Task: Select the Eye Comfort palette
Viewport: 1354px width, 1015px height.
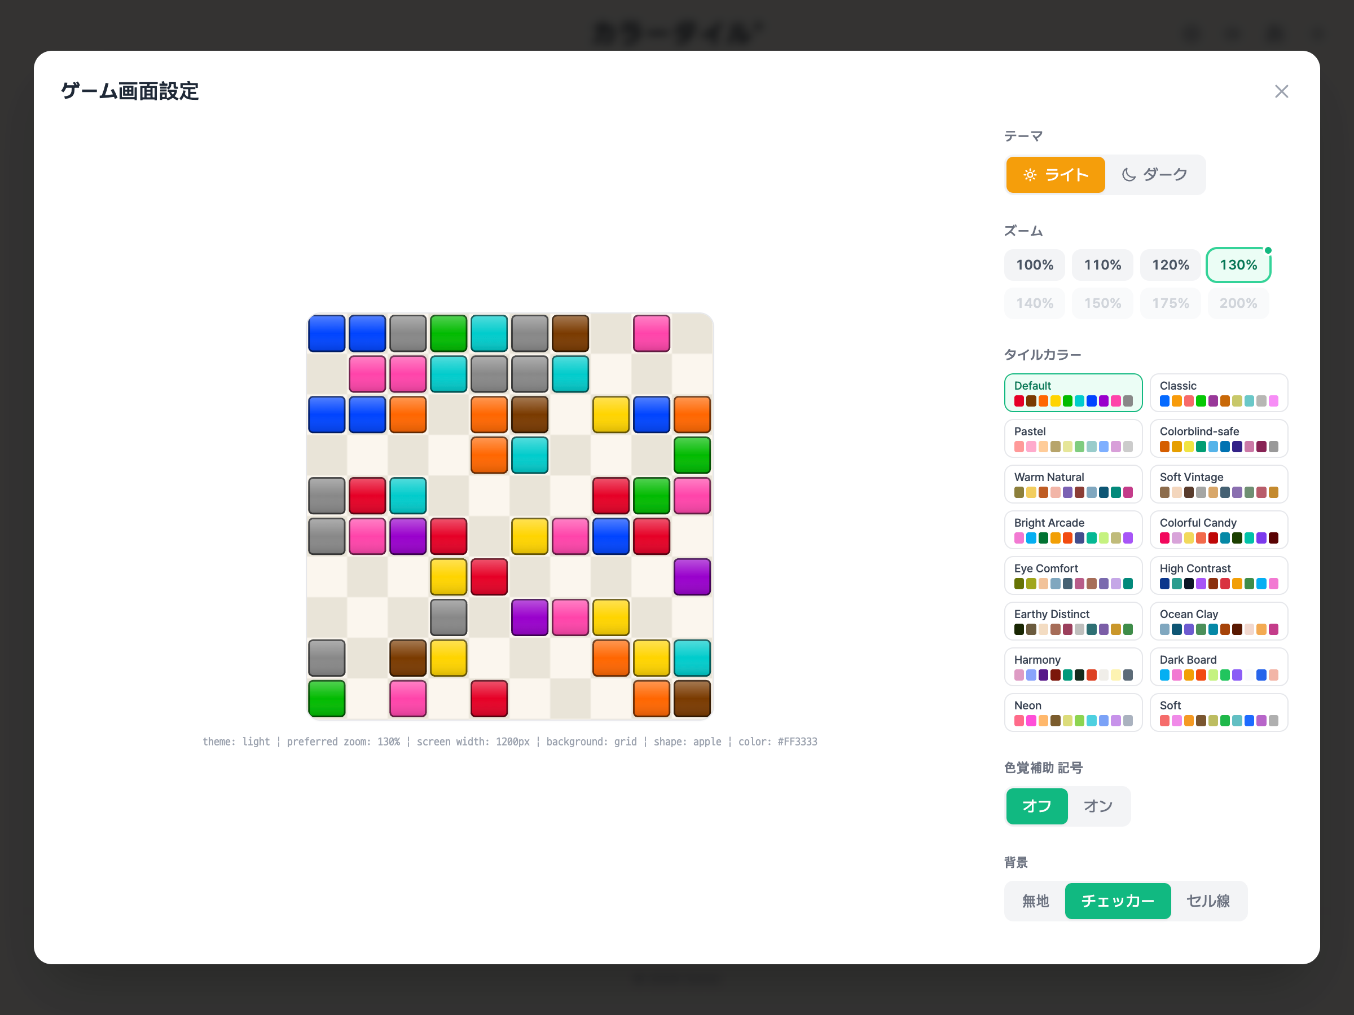Action: (x=1073, y=576)
